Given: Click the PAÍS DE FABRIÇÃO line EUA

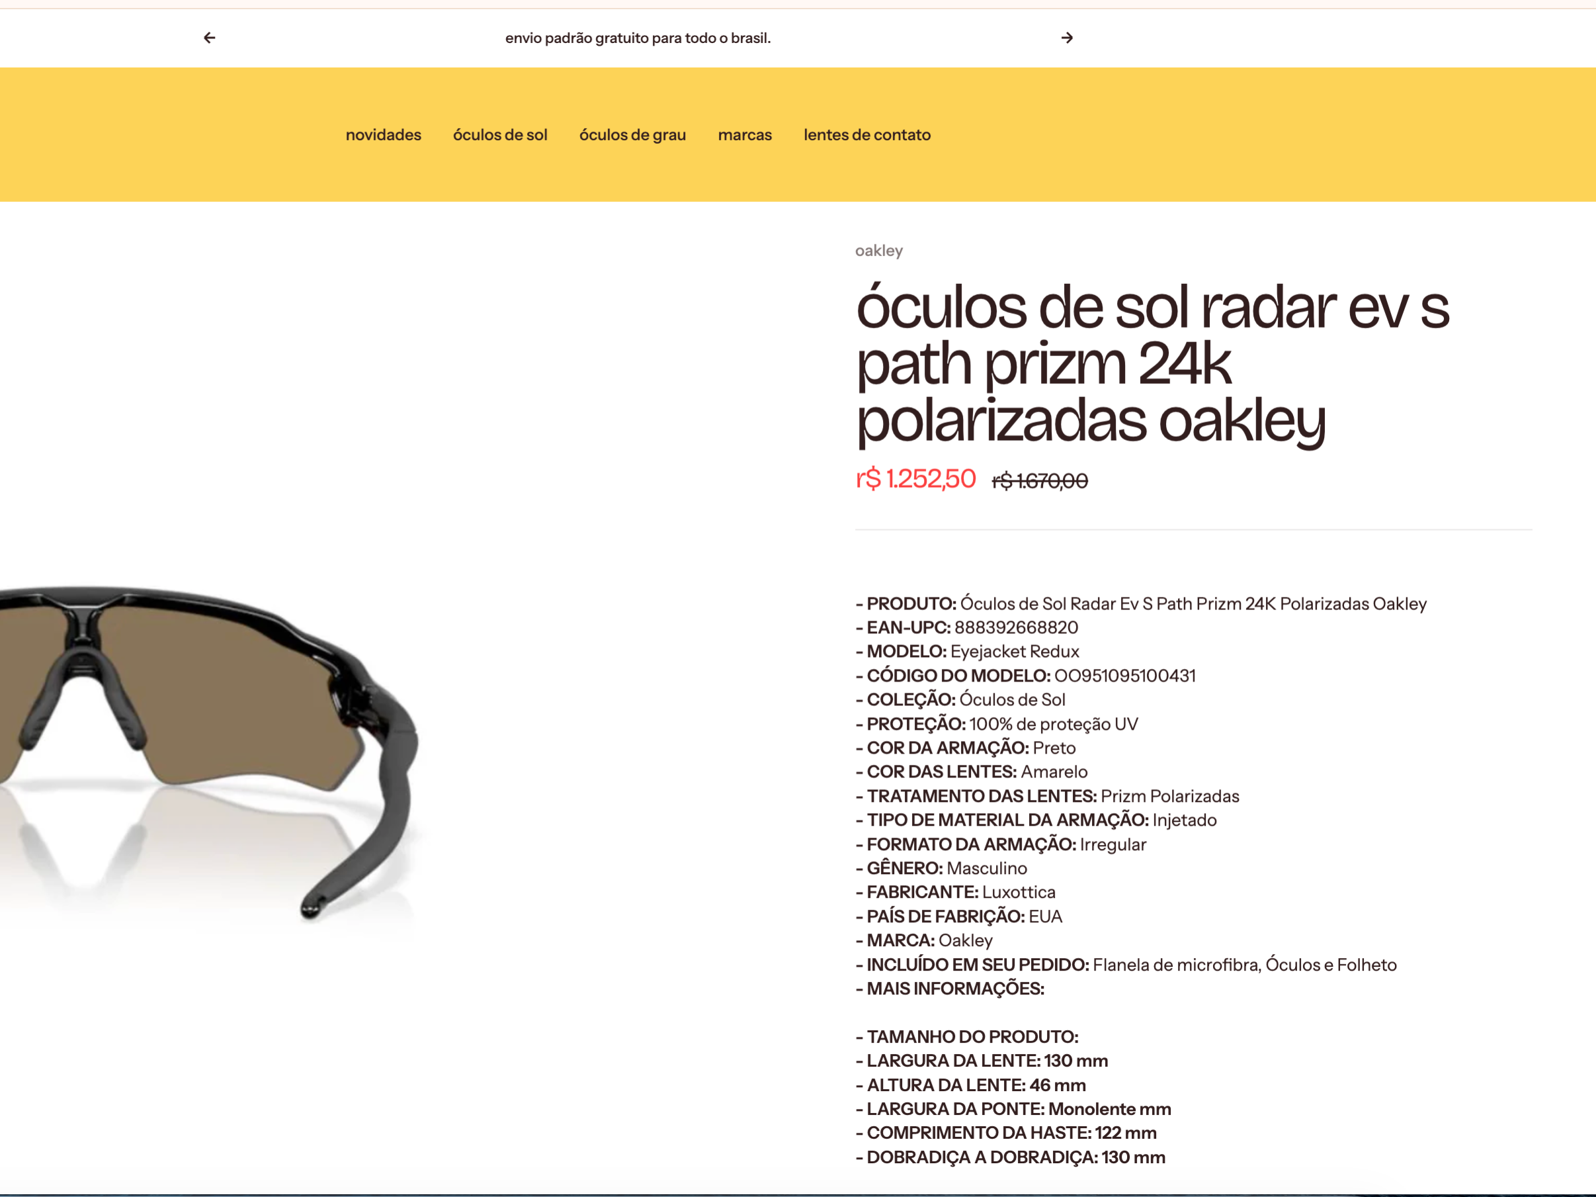Looking at the screenshot, I should (959, 917).
